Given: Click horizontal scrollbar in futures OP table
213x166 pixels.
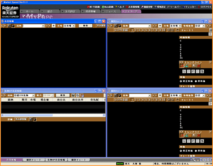Looking at the screenshot, I should pyautogui.click(x=53, y=115).
